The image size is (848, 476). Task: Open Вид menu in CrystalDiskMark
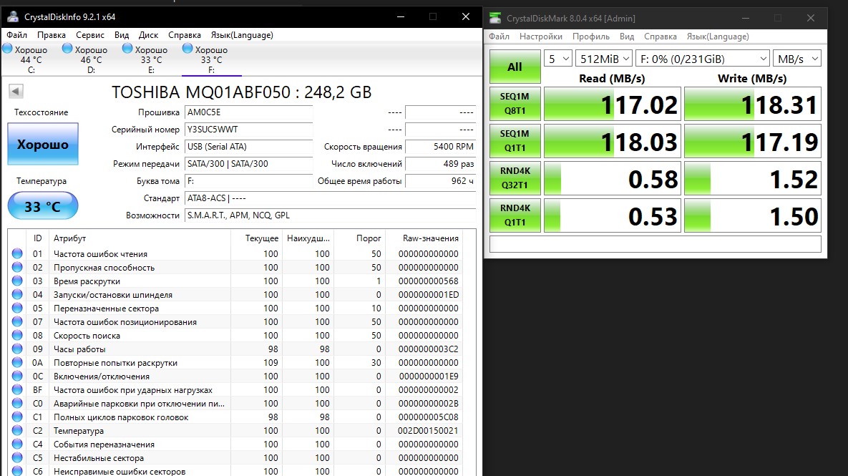tap(627, 37)
